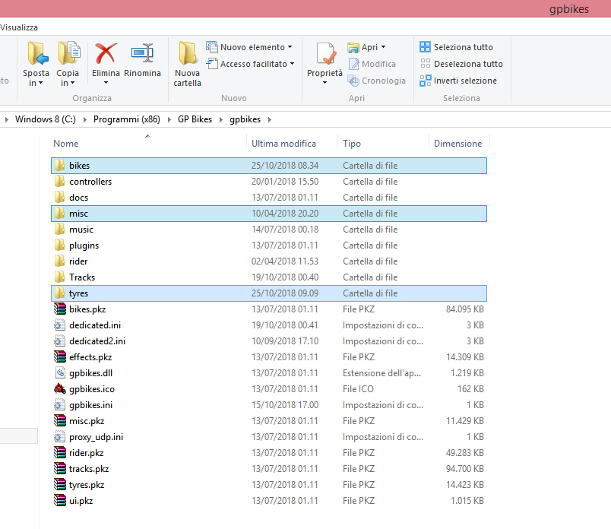Select the Tracks folder icon
The width and height of the screenshot is (611, 529).
pos(59,277)
